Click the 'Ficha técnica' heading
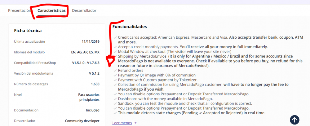This screenshot has width=310, height=126. (x=28, y=30)
